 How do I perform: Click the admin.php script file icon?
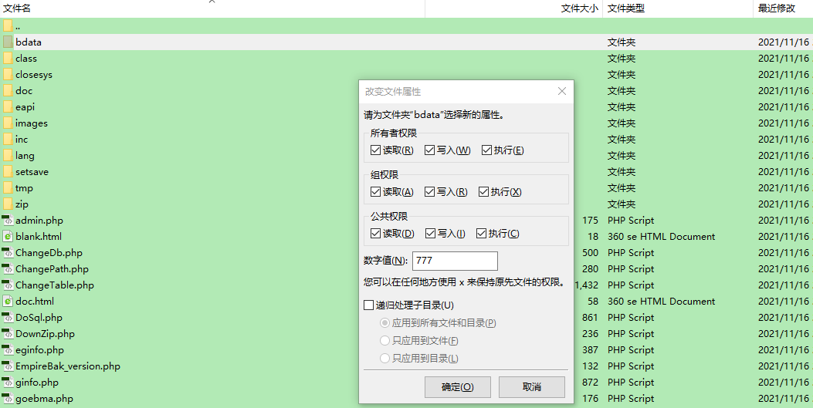[x=7, y=220]
